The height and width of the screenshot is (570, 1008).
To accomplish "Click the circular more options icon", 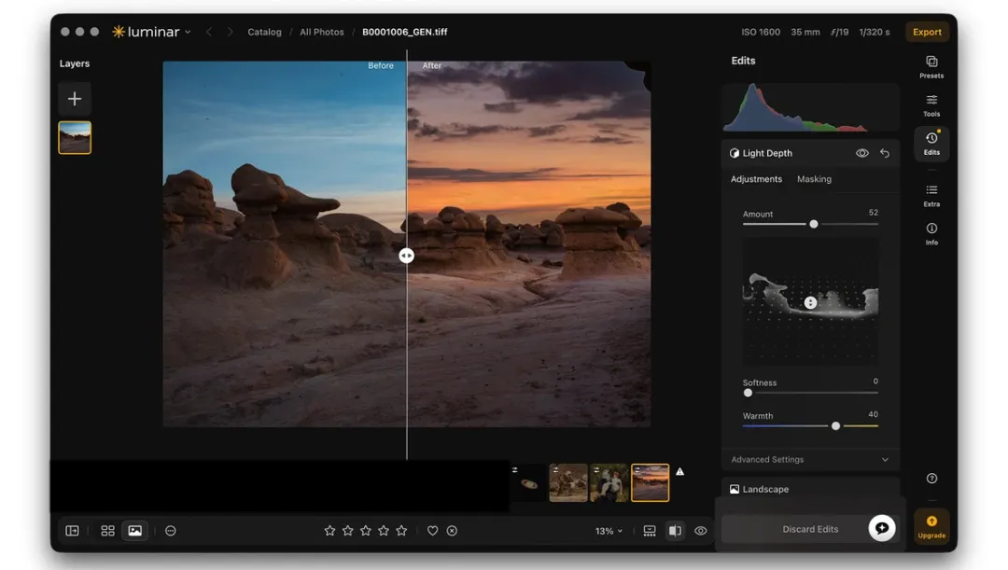I will pyautogui.click(x=171, y=531).
